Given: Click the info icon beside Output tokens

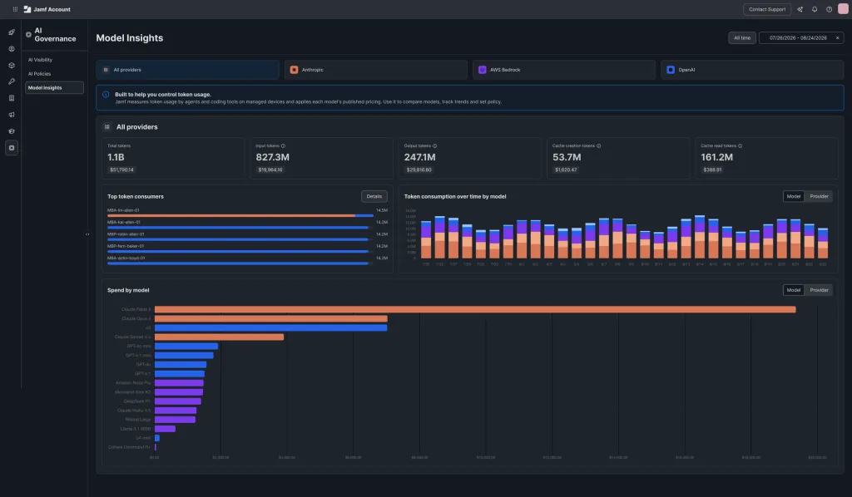Looking at the screenshot, I should pos(434,146).
